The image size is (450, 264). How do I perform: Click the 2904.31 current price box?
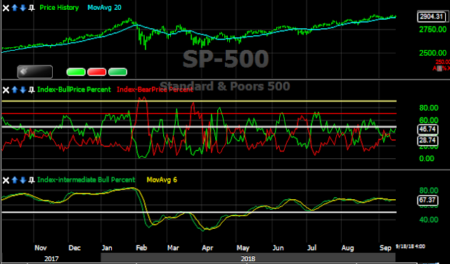click(431, 17)
